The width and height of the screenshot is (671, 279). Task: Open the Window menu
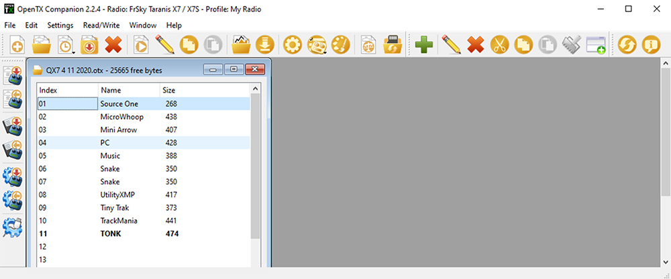(143, 25)
